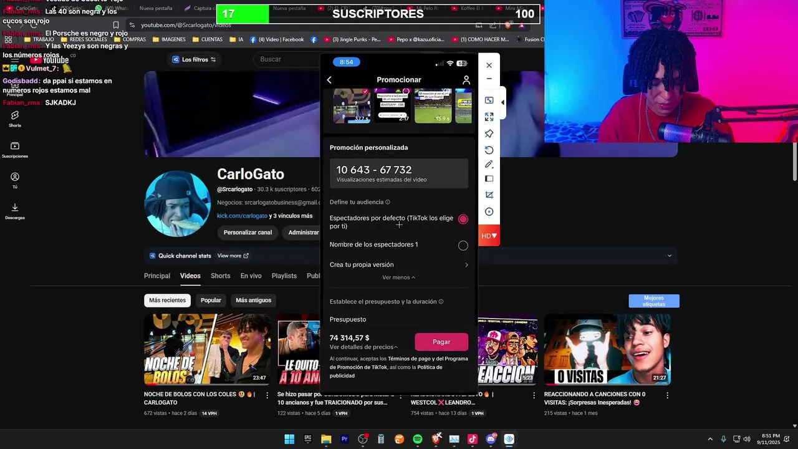
Task: Select the bowling video thumbnail 37.7 s
Action: coord(352,106)
